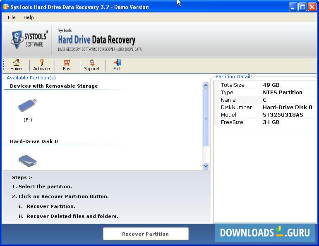Click the DiskNumber property label
This screenshot has width=319, height=246.
(x=236, y=107)
